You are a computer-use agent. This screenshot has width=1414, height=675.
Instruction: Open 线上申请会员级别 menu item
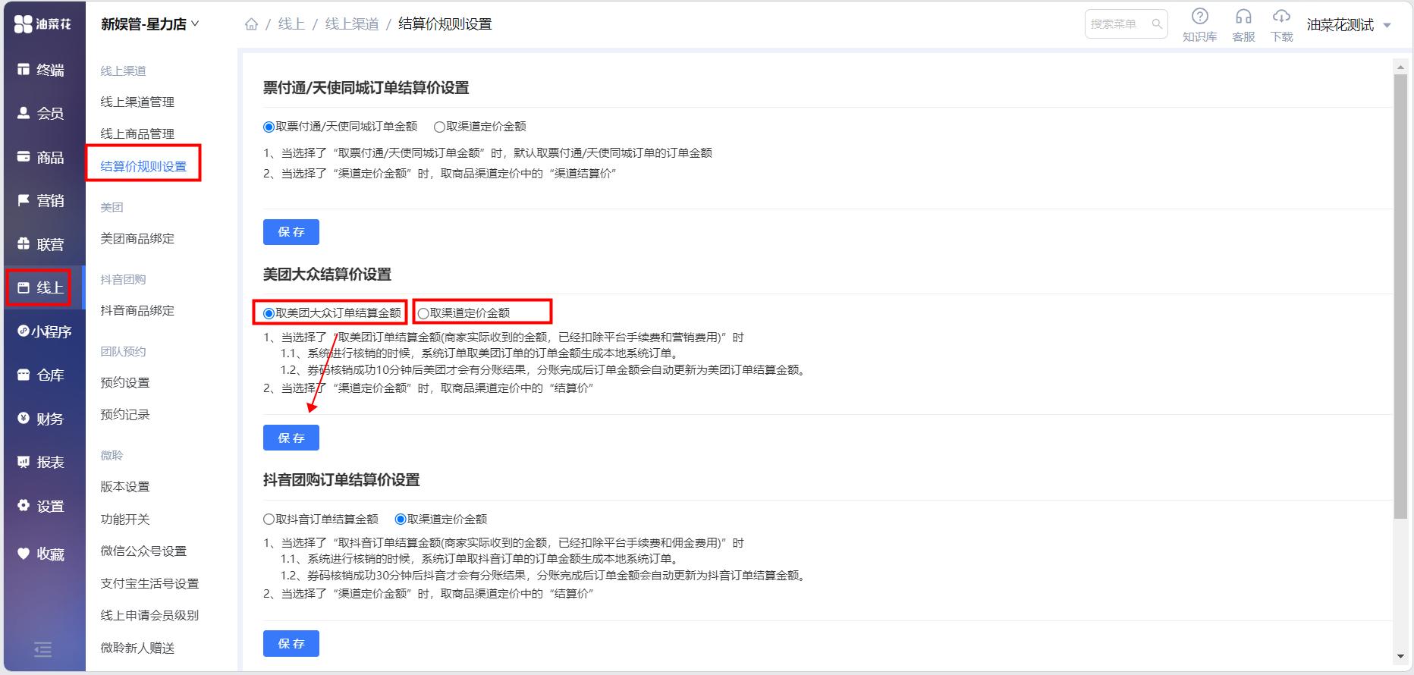point(149,615)
